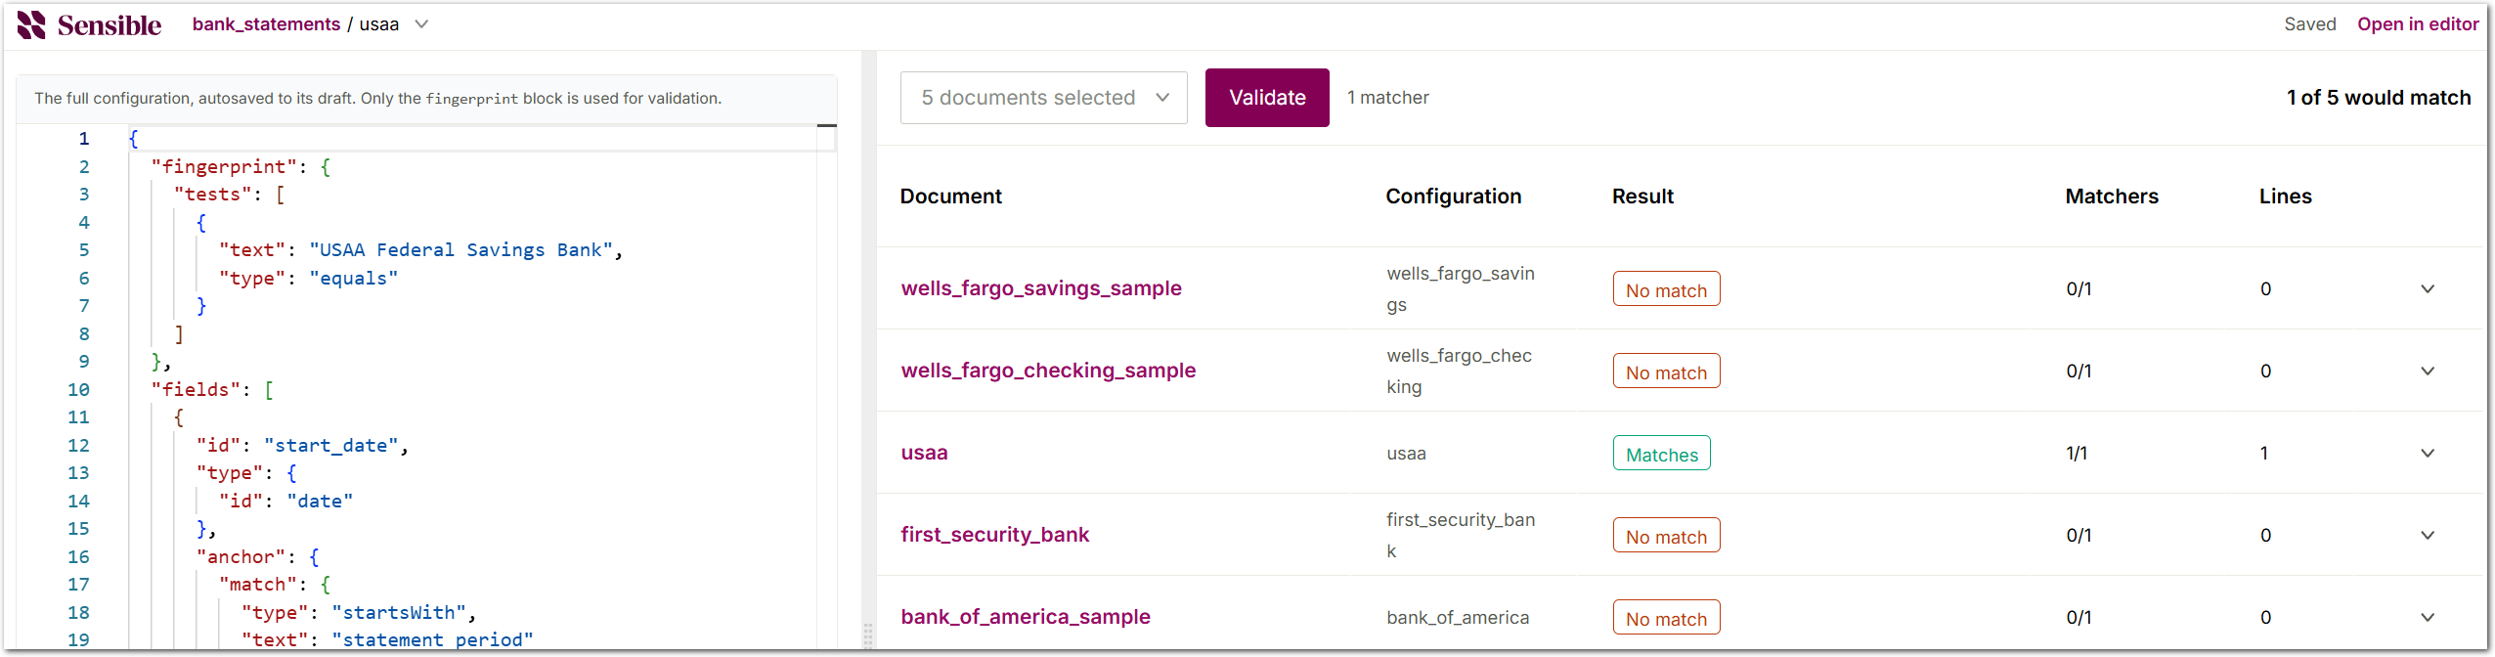
Task: Expand the wells_fargo_savings_sample row chevron
Action: (x=2428, y=289)
